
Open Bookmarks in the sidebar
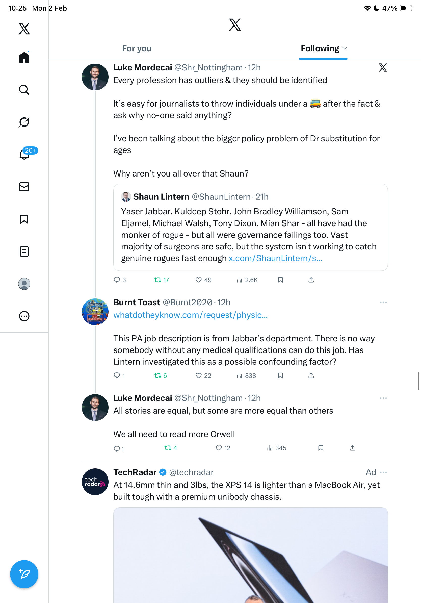pyautogui.click(x=24, y=219)
